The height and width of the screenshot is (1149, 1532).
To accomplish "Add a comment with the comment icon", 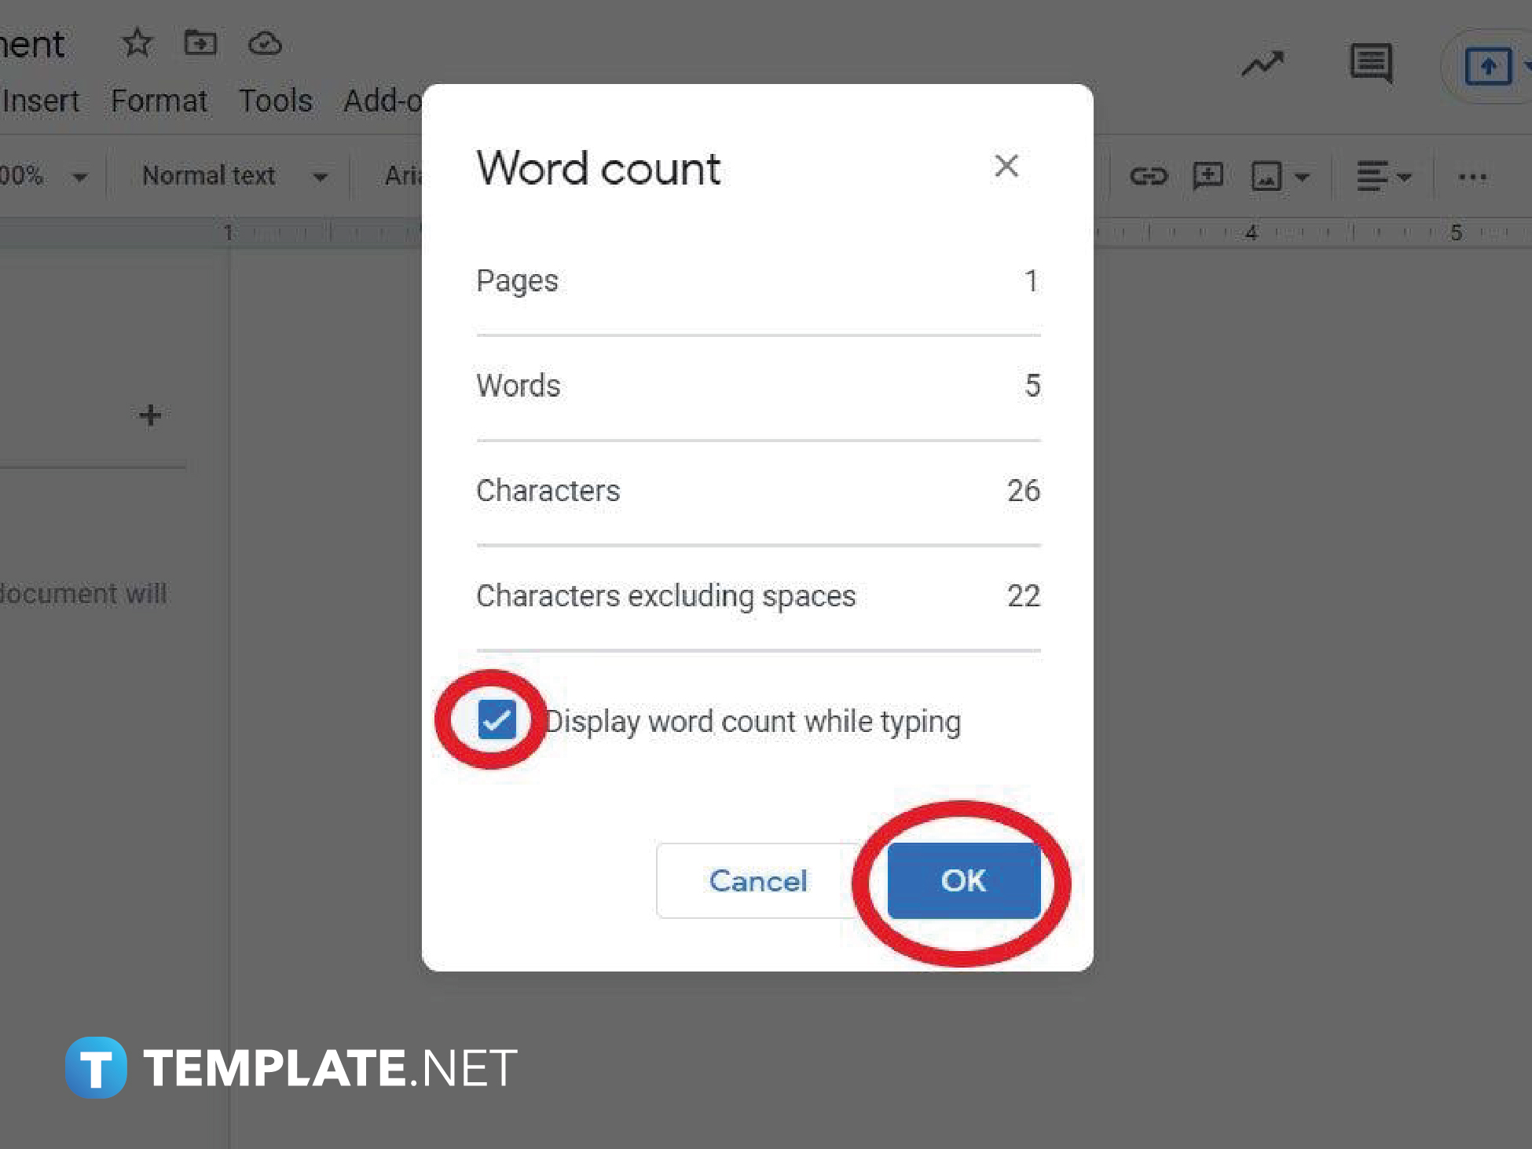I will coord(1207,176).
